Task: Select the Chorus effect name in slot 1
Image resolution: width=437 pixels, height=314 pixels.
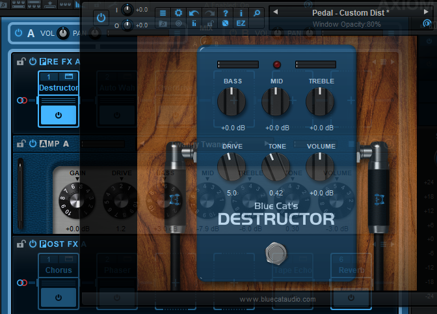Action: [59, 270]
